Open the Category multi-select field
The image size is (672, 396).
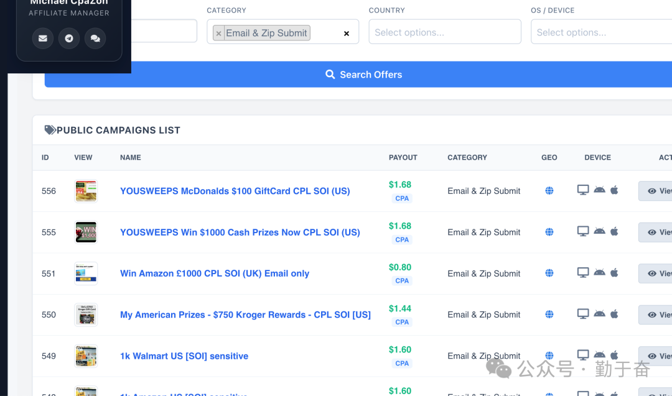tap(283, 32)
